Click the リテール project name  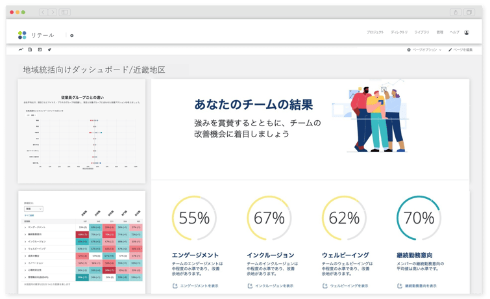click(42, 35)
